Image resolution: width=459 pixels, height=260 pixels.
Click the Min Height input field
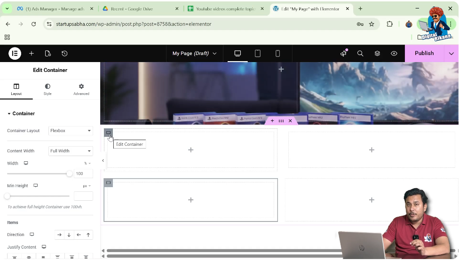click(x=83, y=196)
